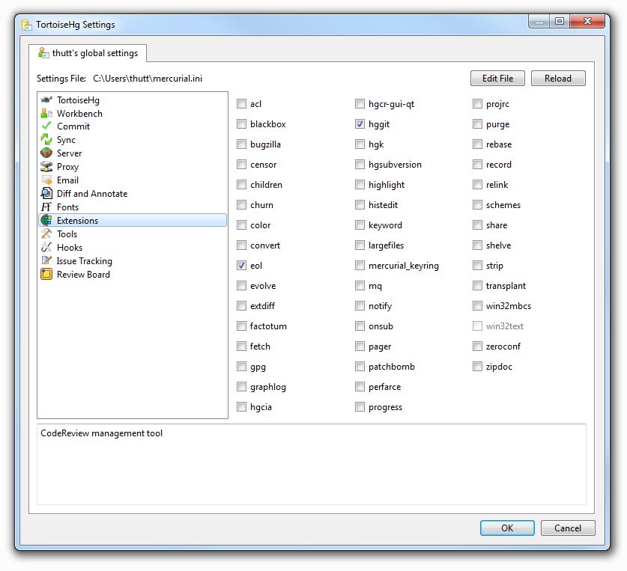Confirm settings with OK button
Screen dimensions: 627x571
[507, 528]
